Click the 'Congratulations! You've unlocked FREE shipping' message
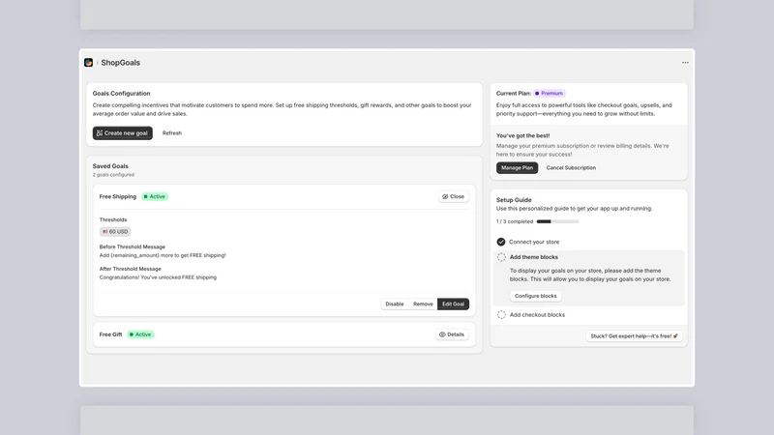Screen dimensions: 774x435 pyautogui.click(x=158, y=277)
